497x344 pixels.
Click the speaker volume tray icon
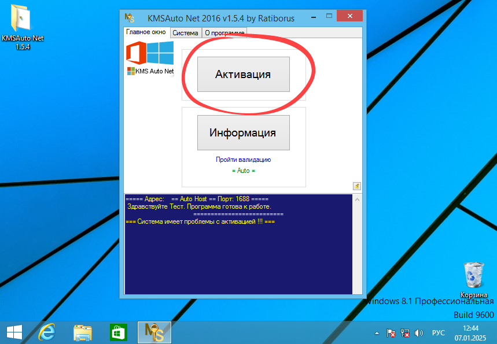418,333
